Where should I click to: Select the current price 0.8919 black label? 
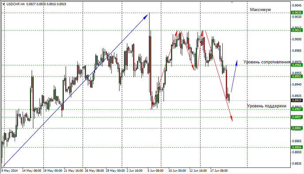tap(297, 100)
